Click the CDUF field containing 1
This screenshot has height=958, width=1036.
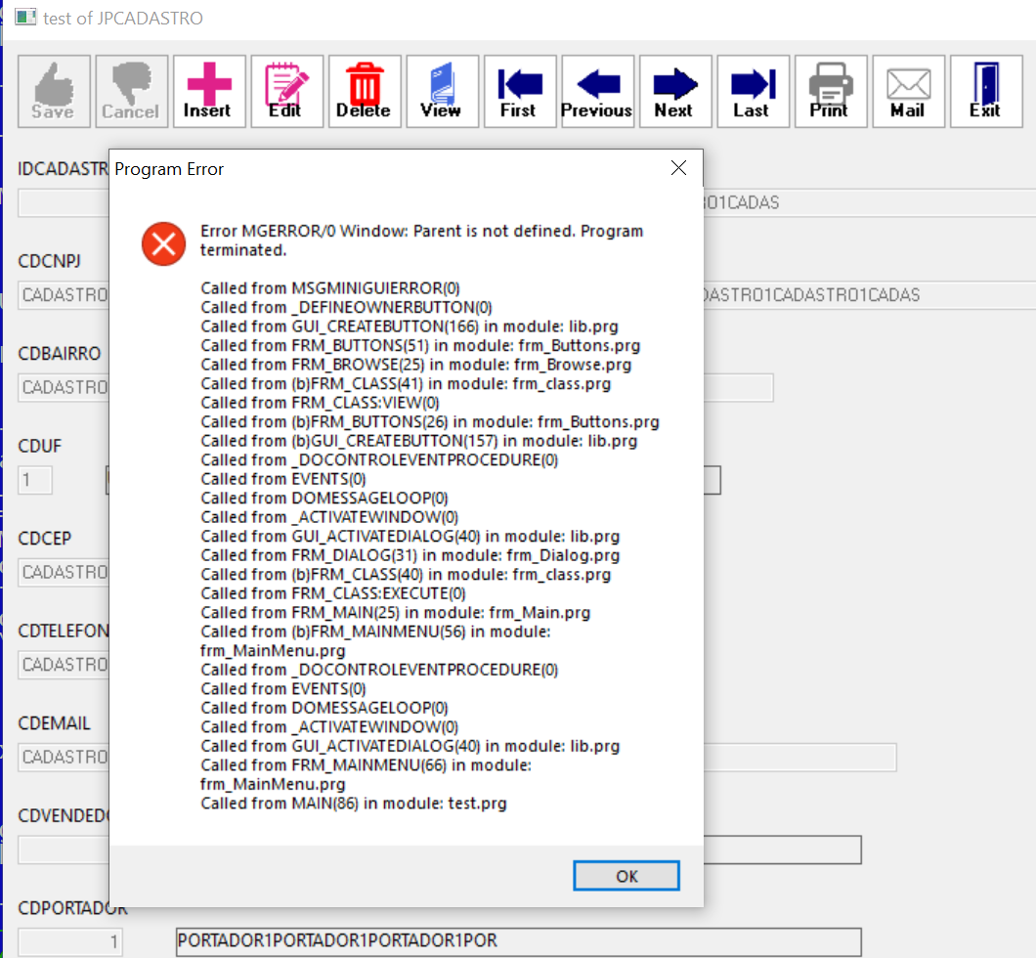[34, 480]
